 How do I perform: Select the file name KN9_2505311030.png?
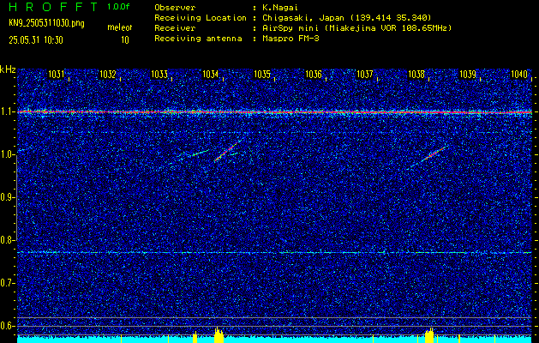tap(46, 24)
